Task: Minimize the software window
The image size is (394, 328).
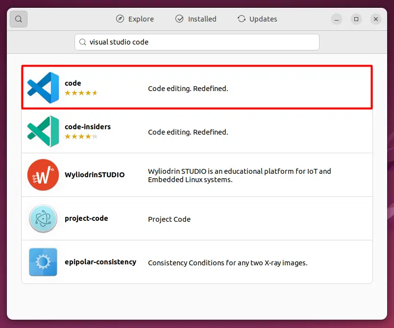Action: click(x=337, y=19)
